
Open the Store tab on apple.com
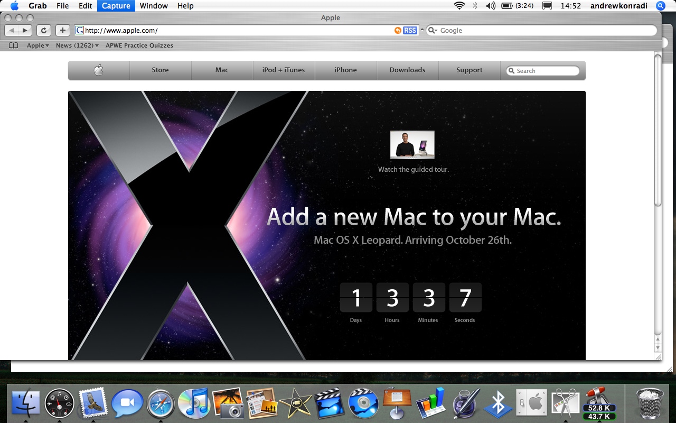(161, 70)
